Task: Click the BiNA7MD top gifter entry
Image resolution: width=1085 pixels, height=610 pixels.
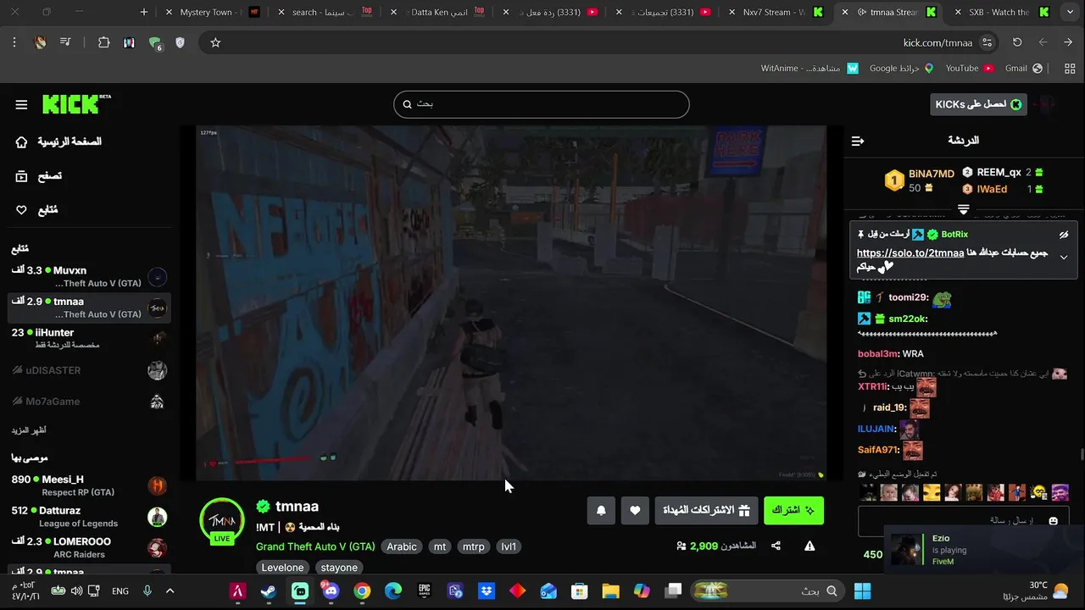Action: (x=921, y=180)
